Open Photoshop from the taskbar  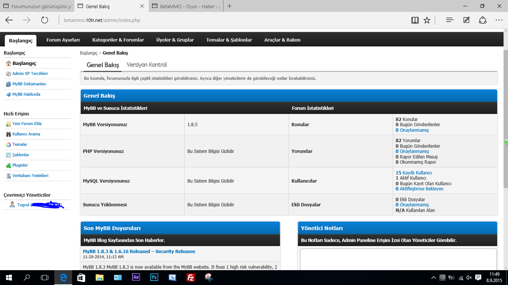[154, 277]
